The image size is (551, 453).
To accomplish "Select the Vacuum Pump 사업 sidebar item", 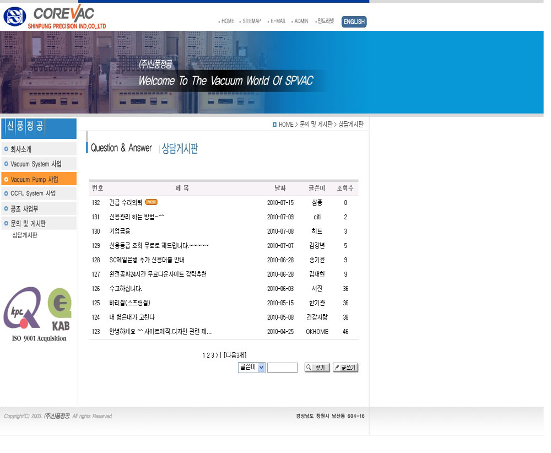I will click(39, 179).
